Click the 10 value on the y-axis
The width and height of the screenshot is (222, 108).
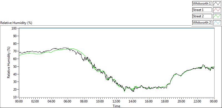click(x=15, y=97)
